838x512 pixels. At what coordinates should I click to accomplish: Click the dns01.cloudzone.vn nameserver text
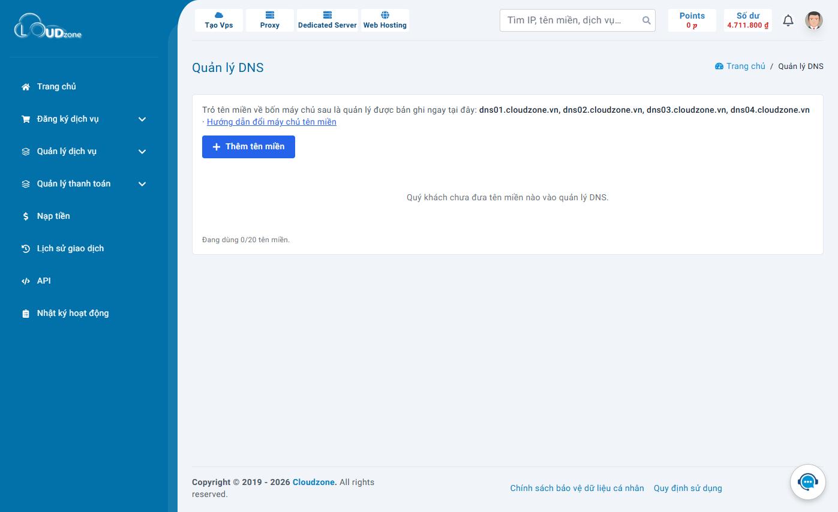[x=519, y=110]
